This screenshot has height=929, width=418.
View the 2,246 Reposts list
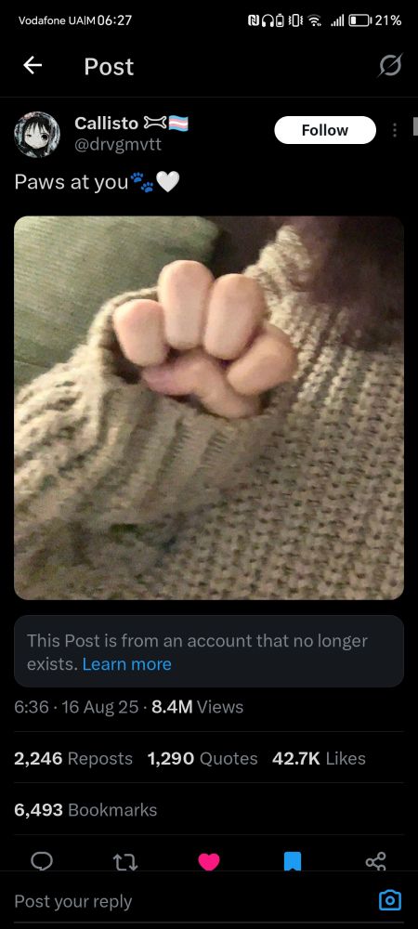pyautogui.click(x=73, y=758)
